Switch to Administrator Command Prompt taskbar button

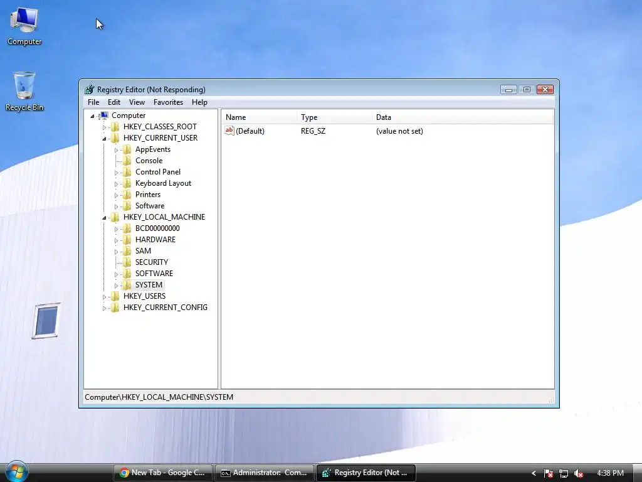(x=265, y=473)
